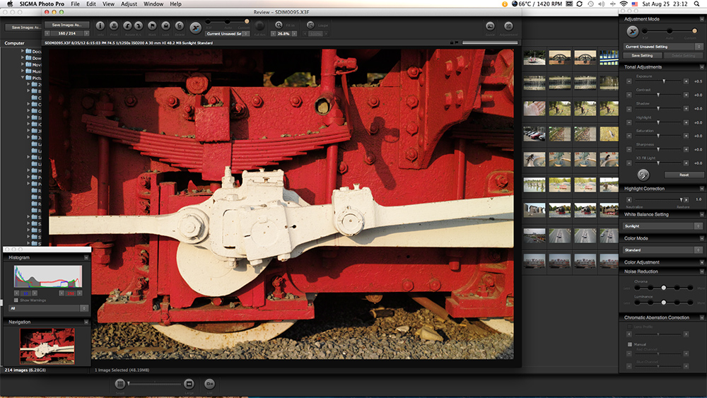Collapse the Noise Reduction section
Viewport: 707px width, 398px height.
pos(701,271)
